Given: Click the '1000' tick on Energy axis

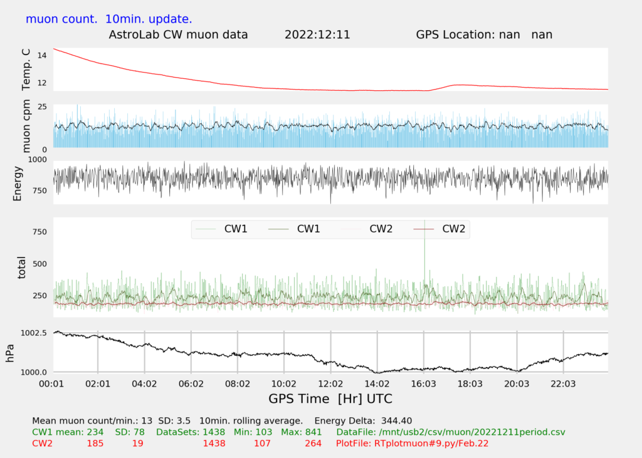Looking at the screenshot, I should tap(37, 160).
